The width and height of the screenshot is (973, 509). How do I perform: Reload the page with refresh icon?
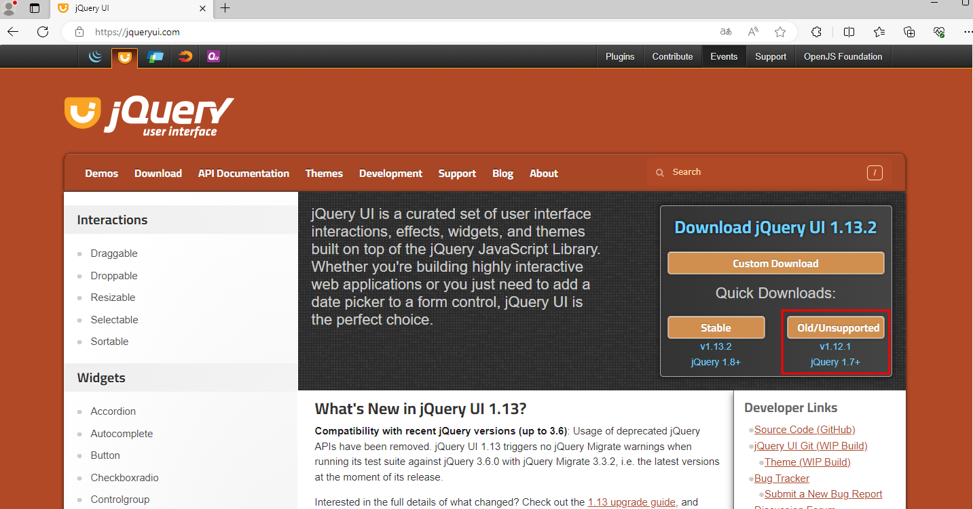point(43,32)
